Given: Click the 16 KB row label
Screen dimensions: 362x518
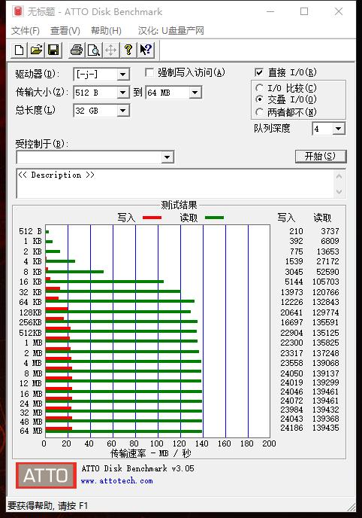Looking at the screenshot, I should pyautogui.click(x=30, y=282).
